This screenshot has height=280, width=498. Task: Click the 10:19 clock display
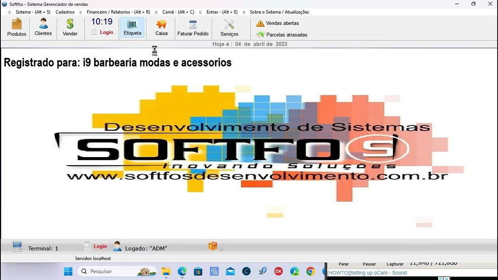tap(102, 22)
